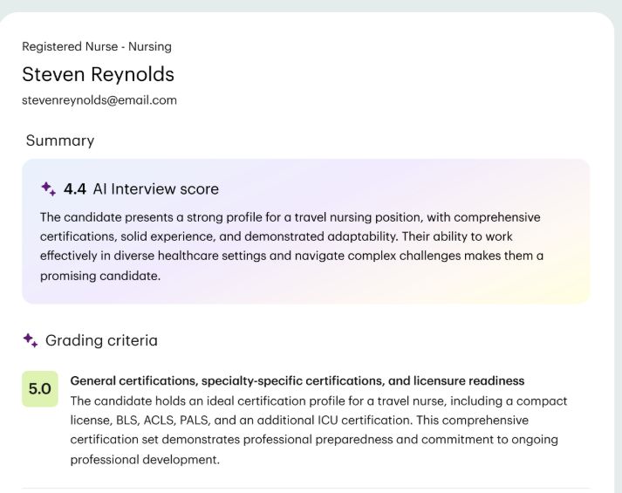Click the Grading criteria heading

pos(101,340)
